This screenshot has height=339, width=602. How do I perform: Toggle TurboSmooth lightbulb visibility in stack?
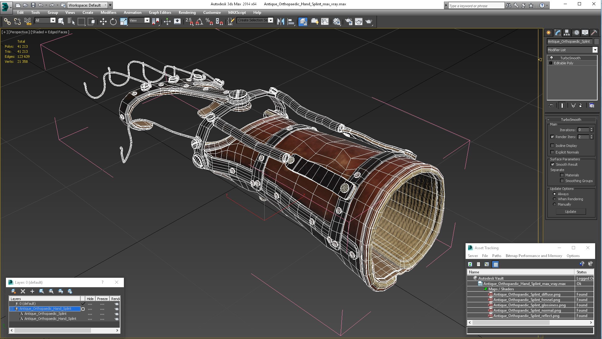(x=551, y=58)
